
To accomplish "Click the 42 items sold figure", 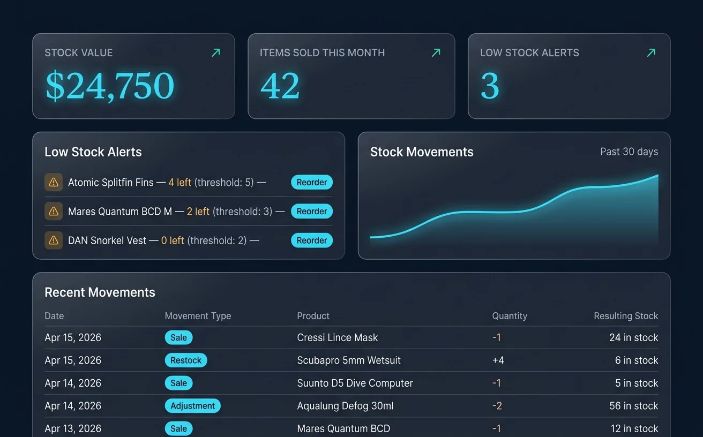I will (280, 86).
